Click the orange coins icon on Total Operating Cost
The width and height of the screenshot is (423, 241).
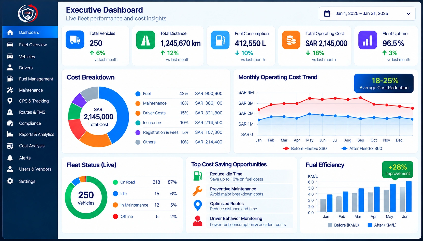point(291,40)
